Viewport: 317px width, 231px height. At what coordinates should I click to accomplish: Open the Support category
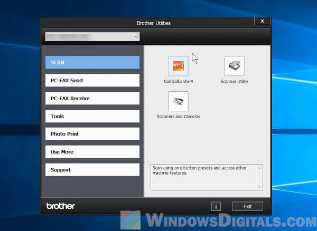(x=92, y=170)
